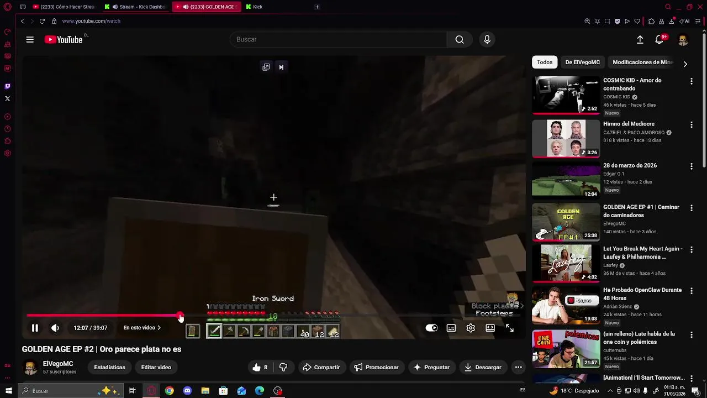707x398 pixels.
Task: Pause the video playback
Action: 35,328
